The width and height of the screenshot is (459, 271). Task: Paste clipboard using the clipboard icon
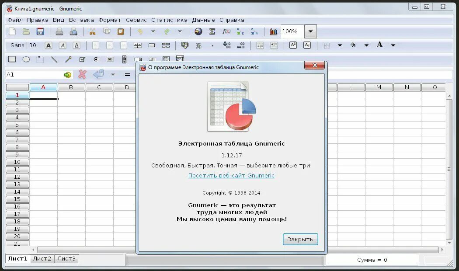(x=121, y=31)
